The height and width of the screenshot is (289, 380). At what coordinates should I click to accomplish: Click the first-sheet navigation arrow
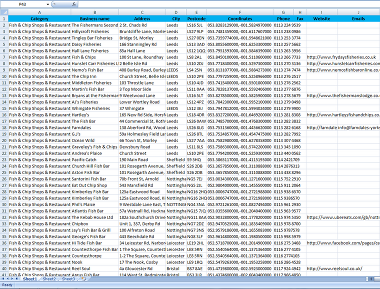click(2, 279)
